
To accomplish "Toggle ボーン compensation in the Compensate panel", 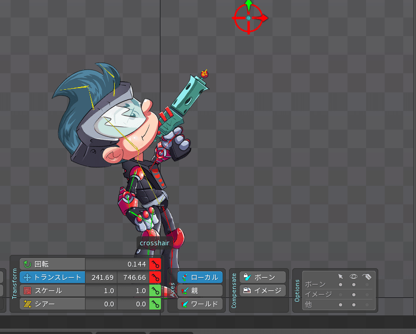I will coord(262,277).
